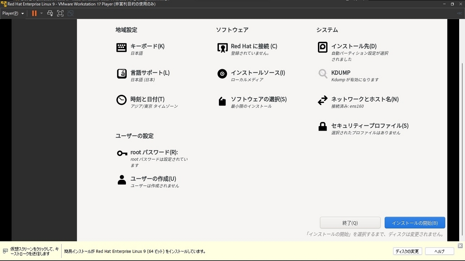Click 選択されたプロファイルはありません text
The image size is (465, 261).
click(x=366, y=133)
